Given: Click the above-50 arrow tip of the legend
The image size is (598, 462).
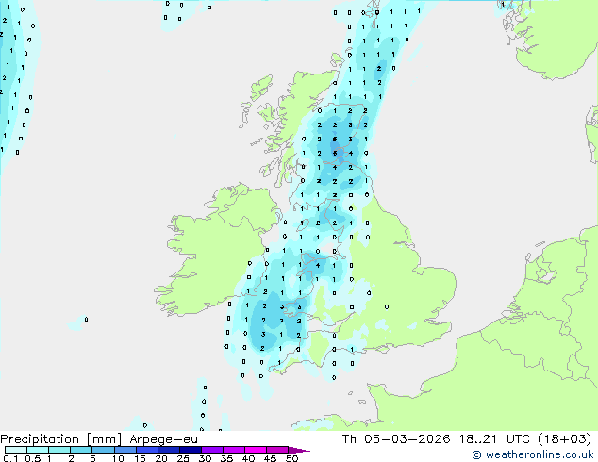Looking at the screenshot, I should 299,450.
